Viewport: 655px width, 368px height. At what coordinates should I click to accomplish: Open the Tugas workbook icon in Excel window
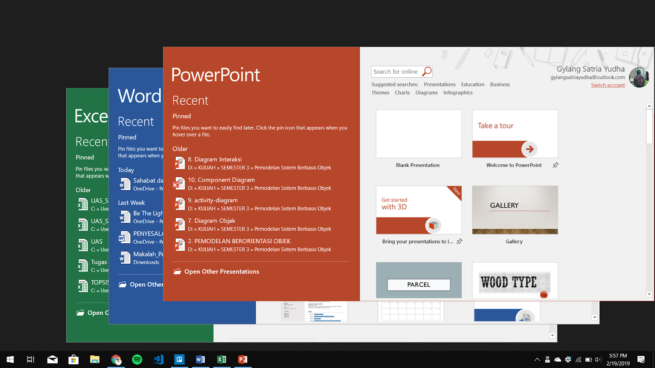click(x=83, y=266)
